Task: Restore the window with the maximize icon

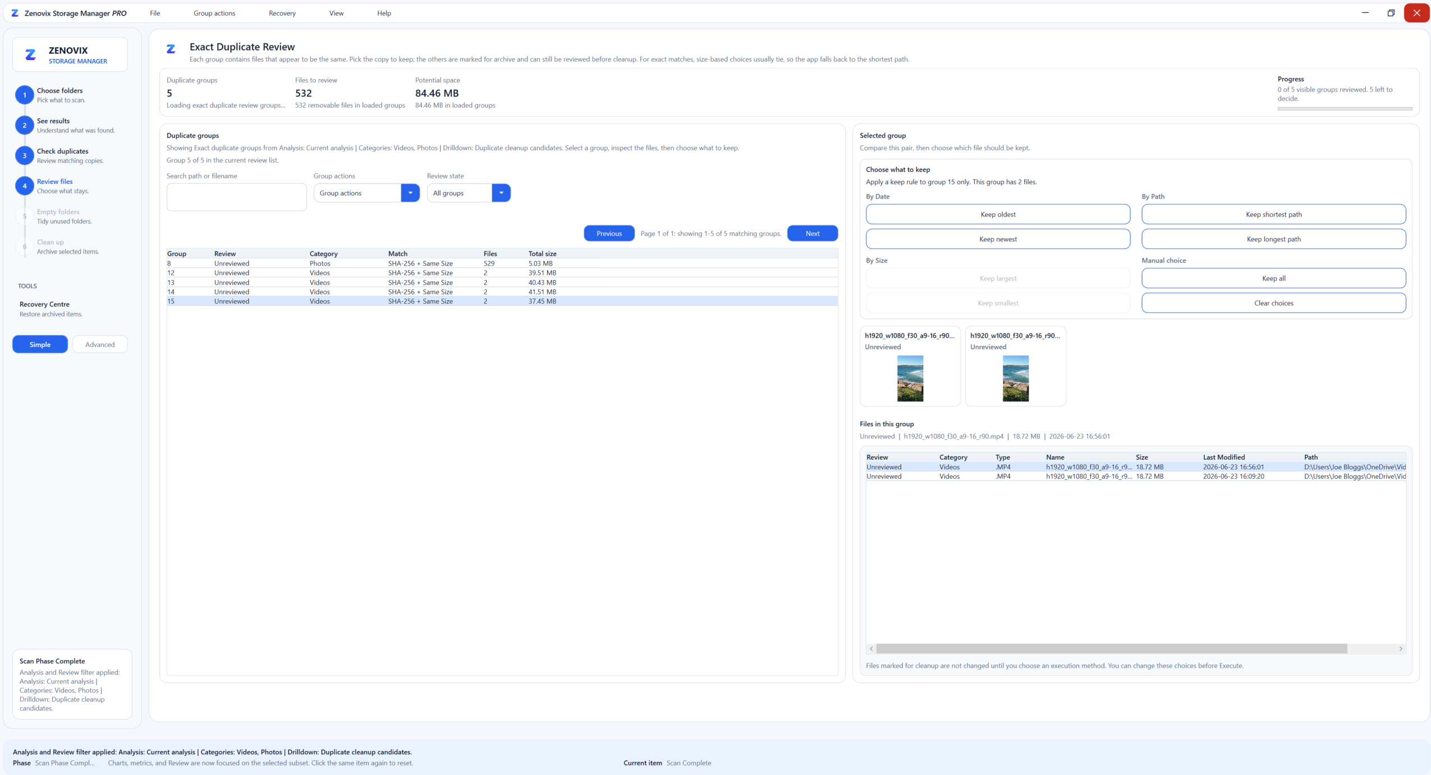Action: pos(1391,13)
